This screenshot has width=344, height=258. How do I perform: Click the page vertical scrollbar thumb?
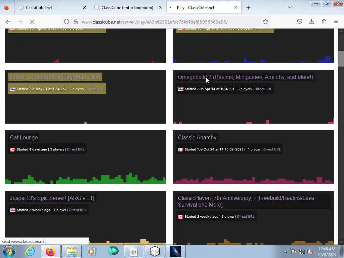pyautogui.click(x=341, y=58)
